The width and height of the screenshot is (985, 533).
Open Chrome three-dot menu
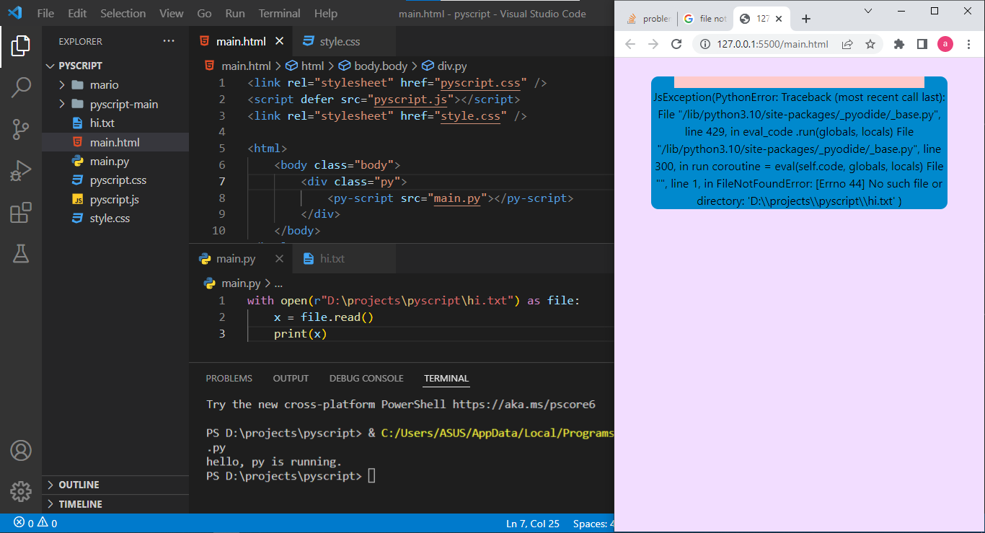[x=969, y=44]
